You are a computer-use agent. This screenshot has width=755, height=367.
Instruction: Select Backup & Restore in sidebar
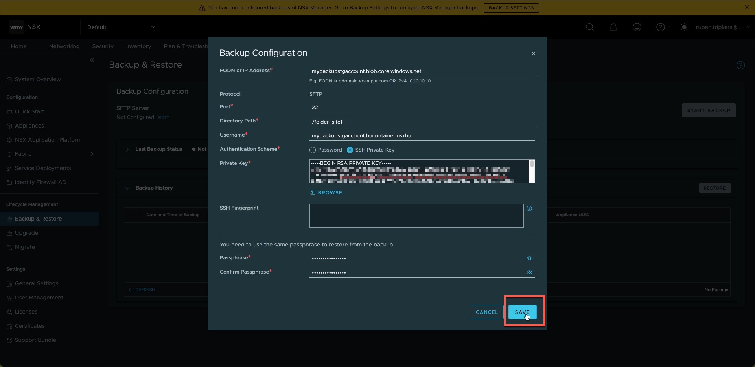tap(50, 219)
